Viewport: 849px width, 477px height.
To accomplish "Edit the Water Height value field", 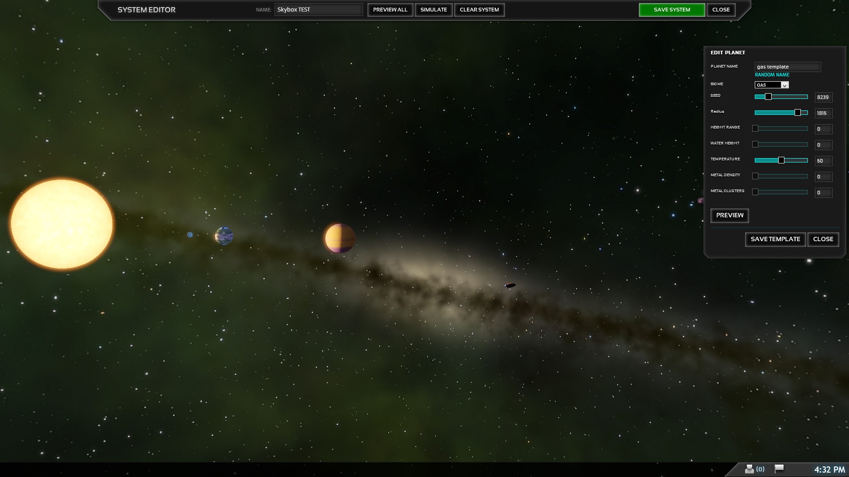I will click(823, 145).
